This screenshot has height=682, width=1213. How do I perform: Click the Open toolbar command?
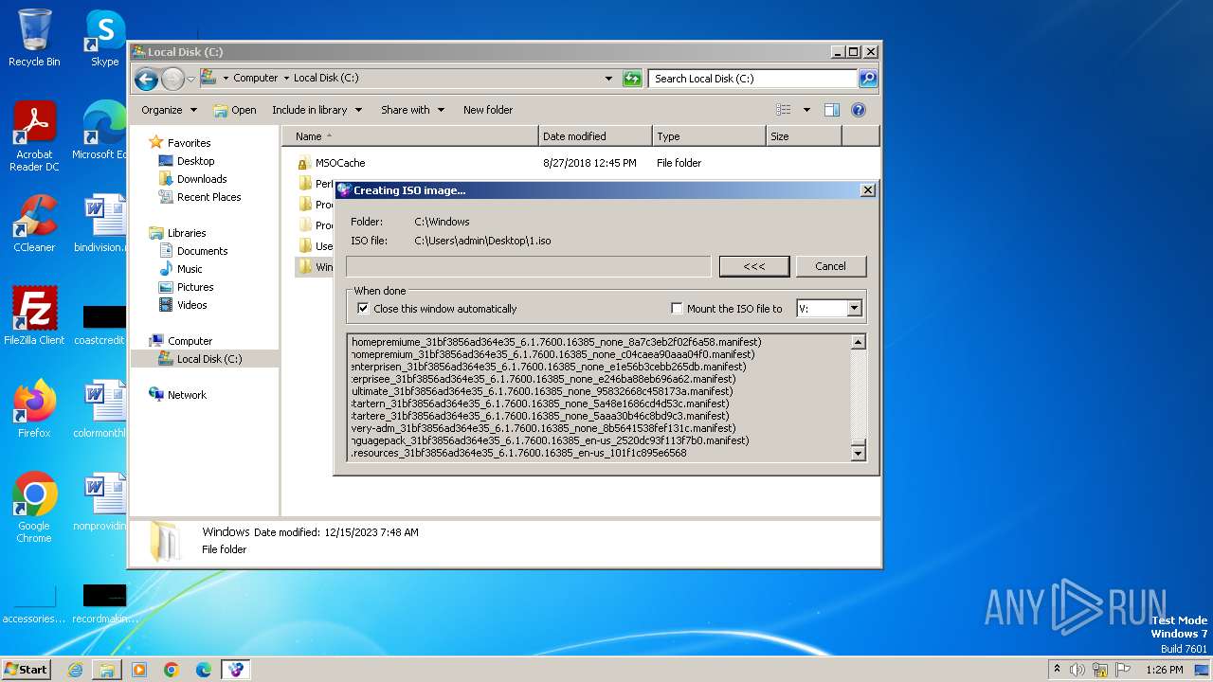[x=235, y=110]
